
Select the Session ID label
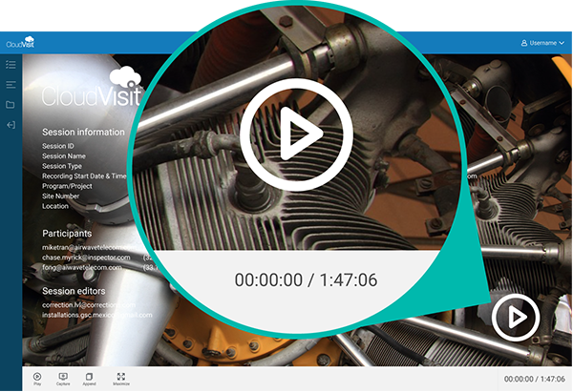57,146
